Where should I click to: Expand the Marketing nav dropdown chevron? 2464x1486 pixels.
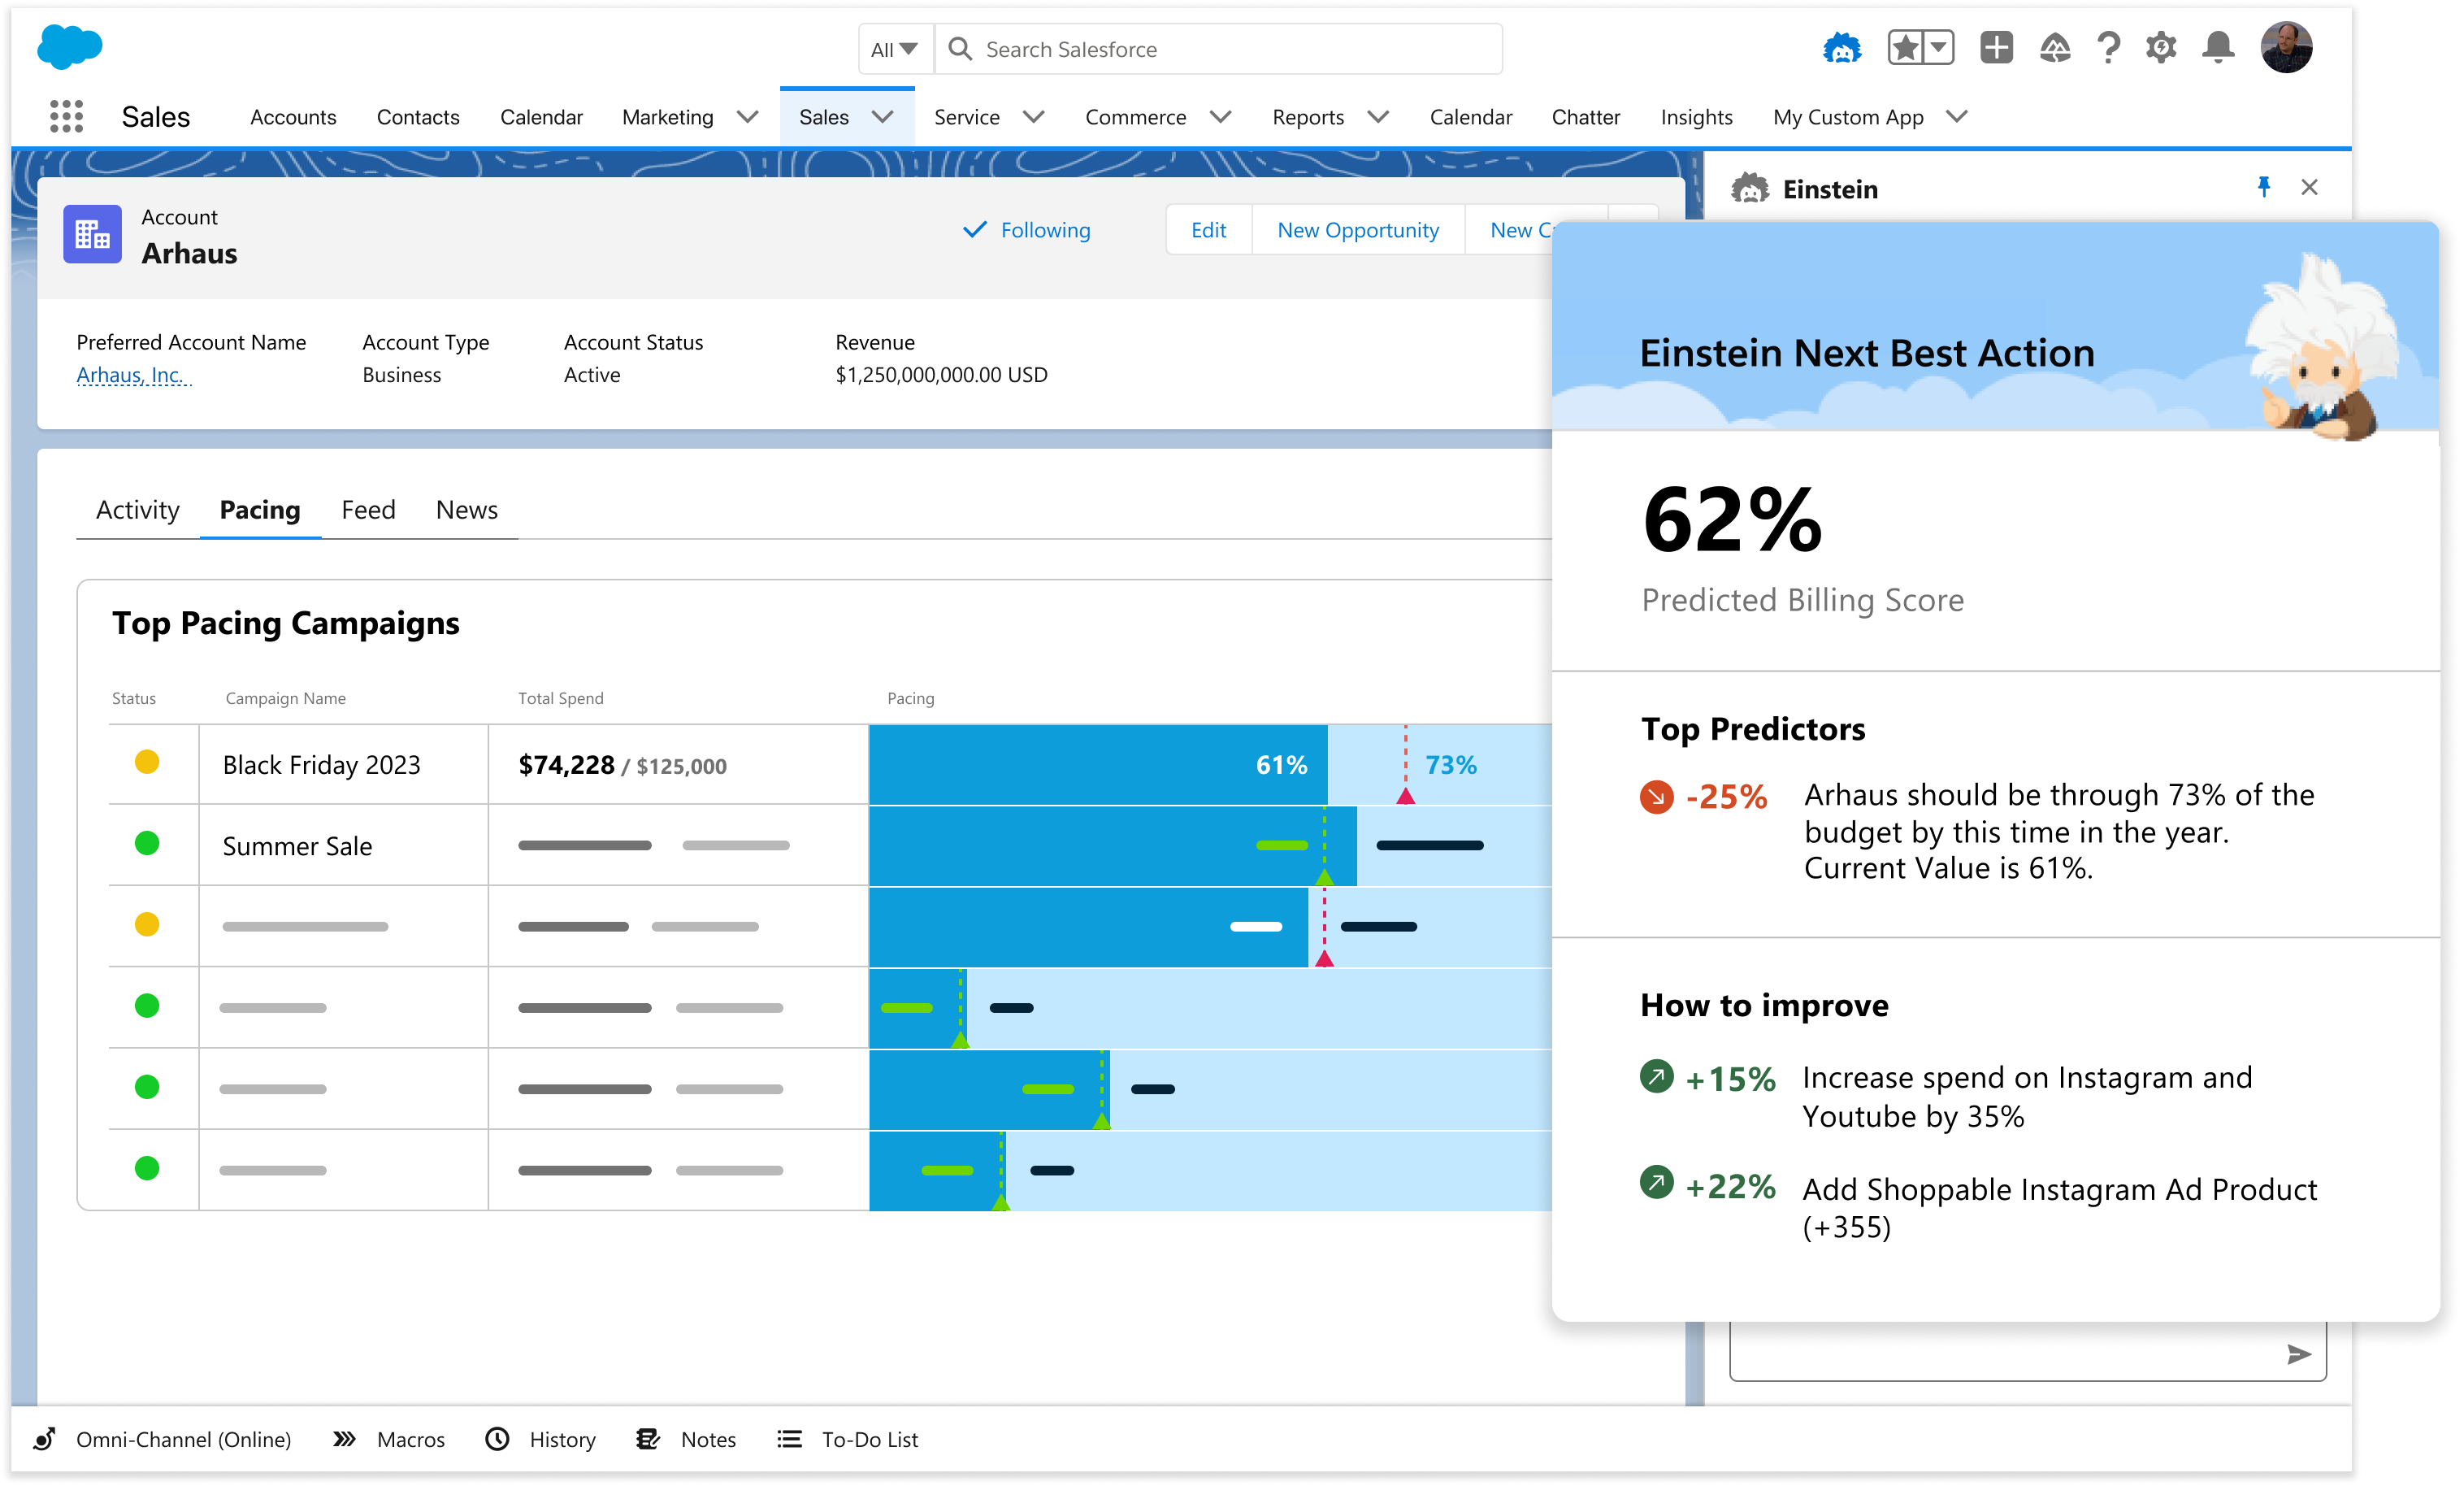(x=747, y=117)
